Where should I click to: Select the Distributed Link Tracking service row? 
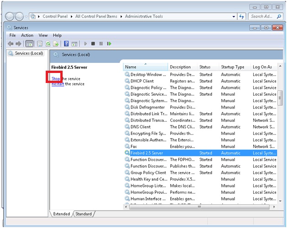click(201, 114)
